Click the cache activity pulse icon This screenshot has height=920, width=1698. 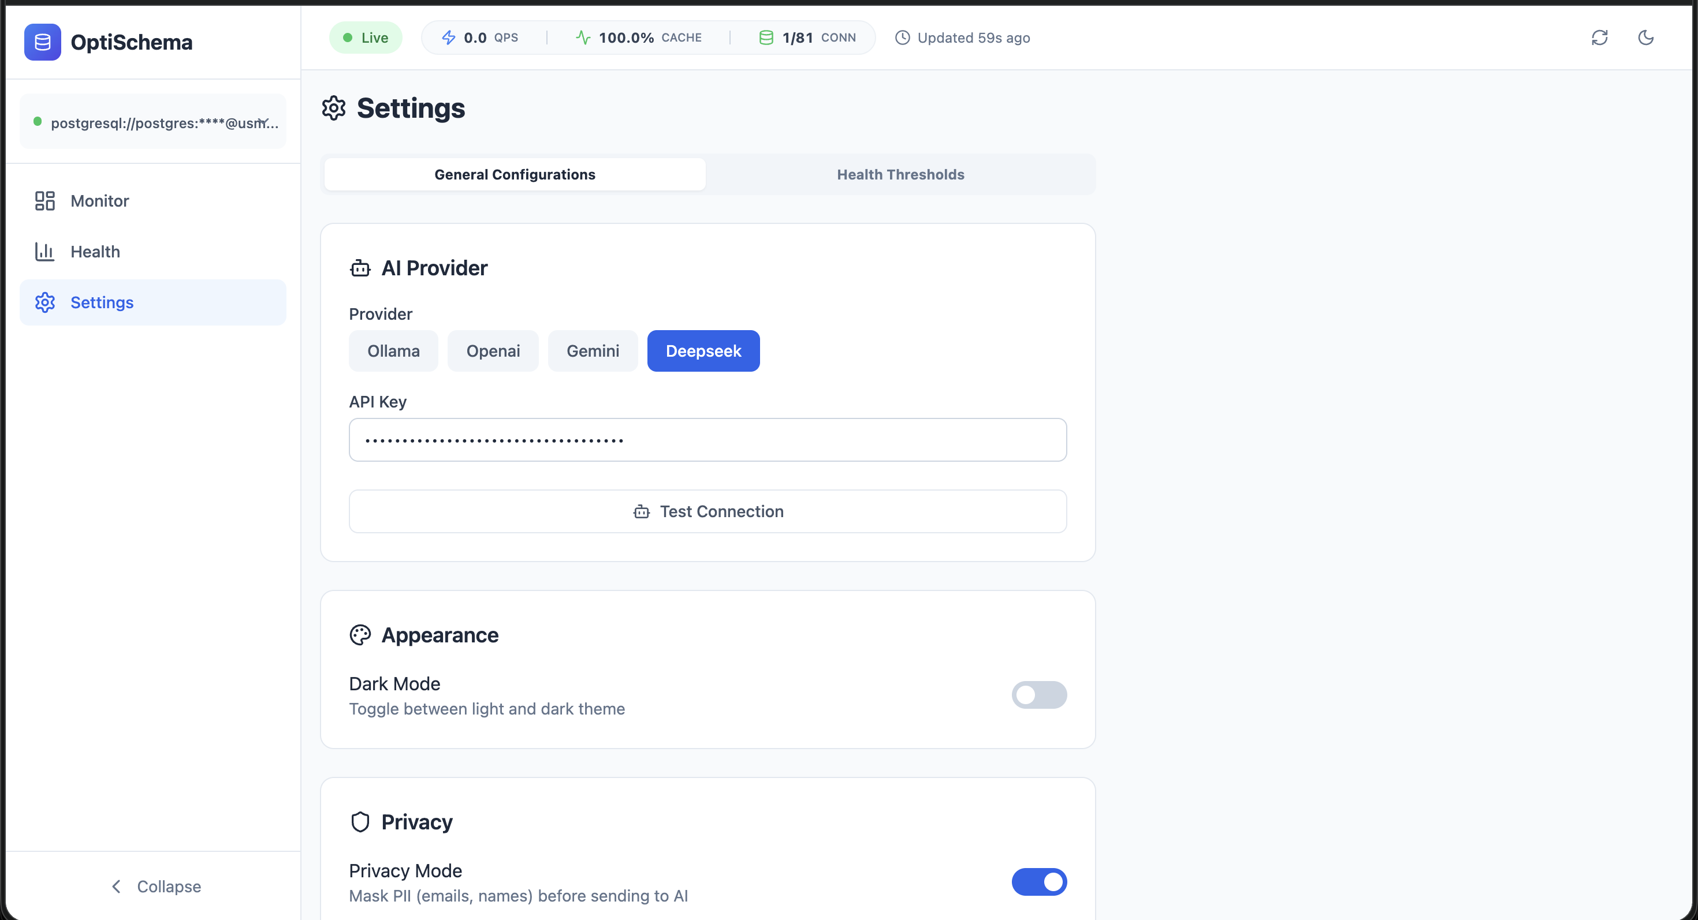[583, 38]
